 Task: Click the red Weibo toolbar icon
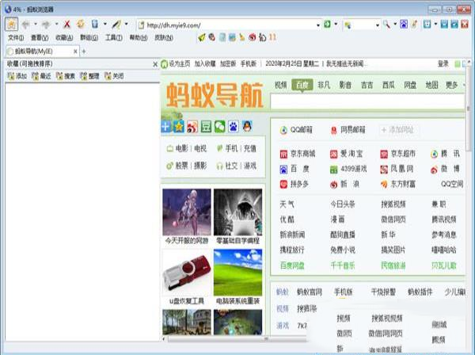point(252,37)
